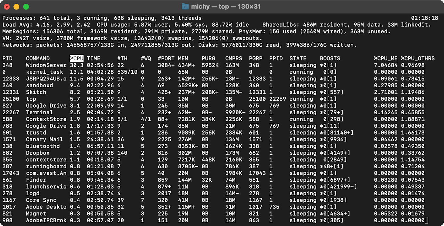
Task: Click the Skitch process name
Action: coord(36,92)
